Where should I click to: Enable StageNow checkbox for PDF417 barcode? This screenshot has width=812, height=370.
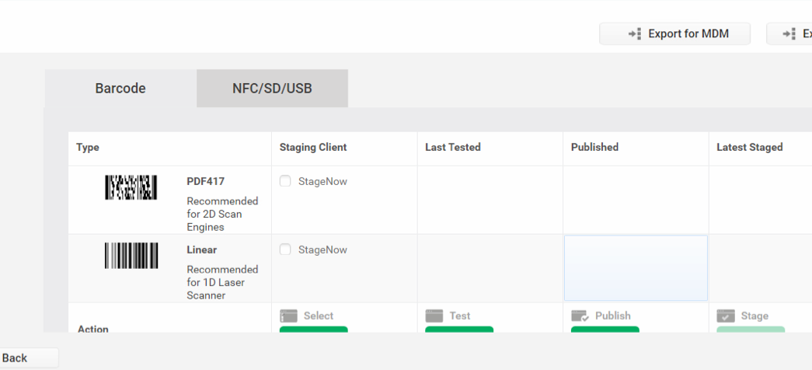click(x=285, y=181)
